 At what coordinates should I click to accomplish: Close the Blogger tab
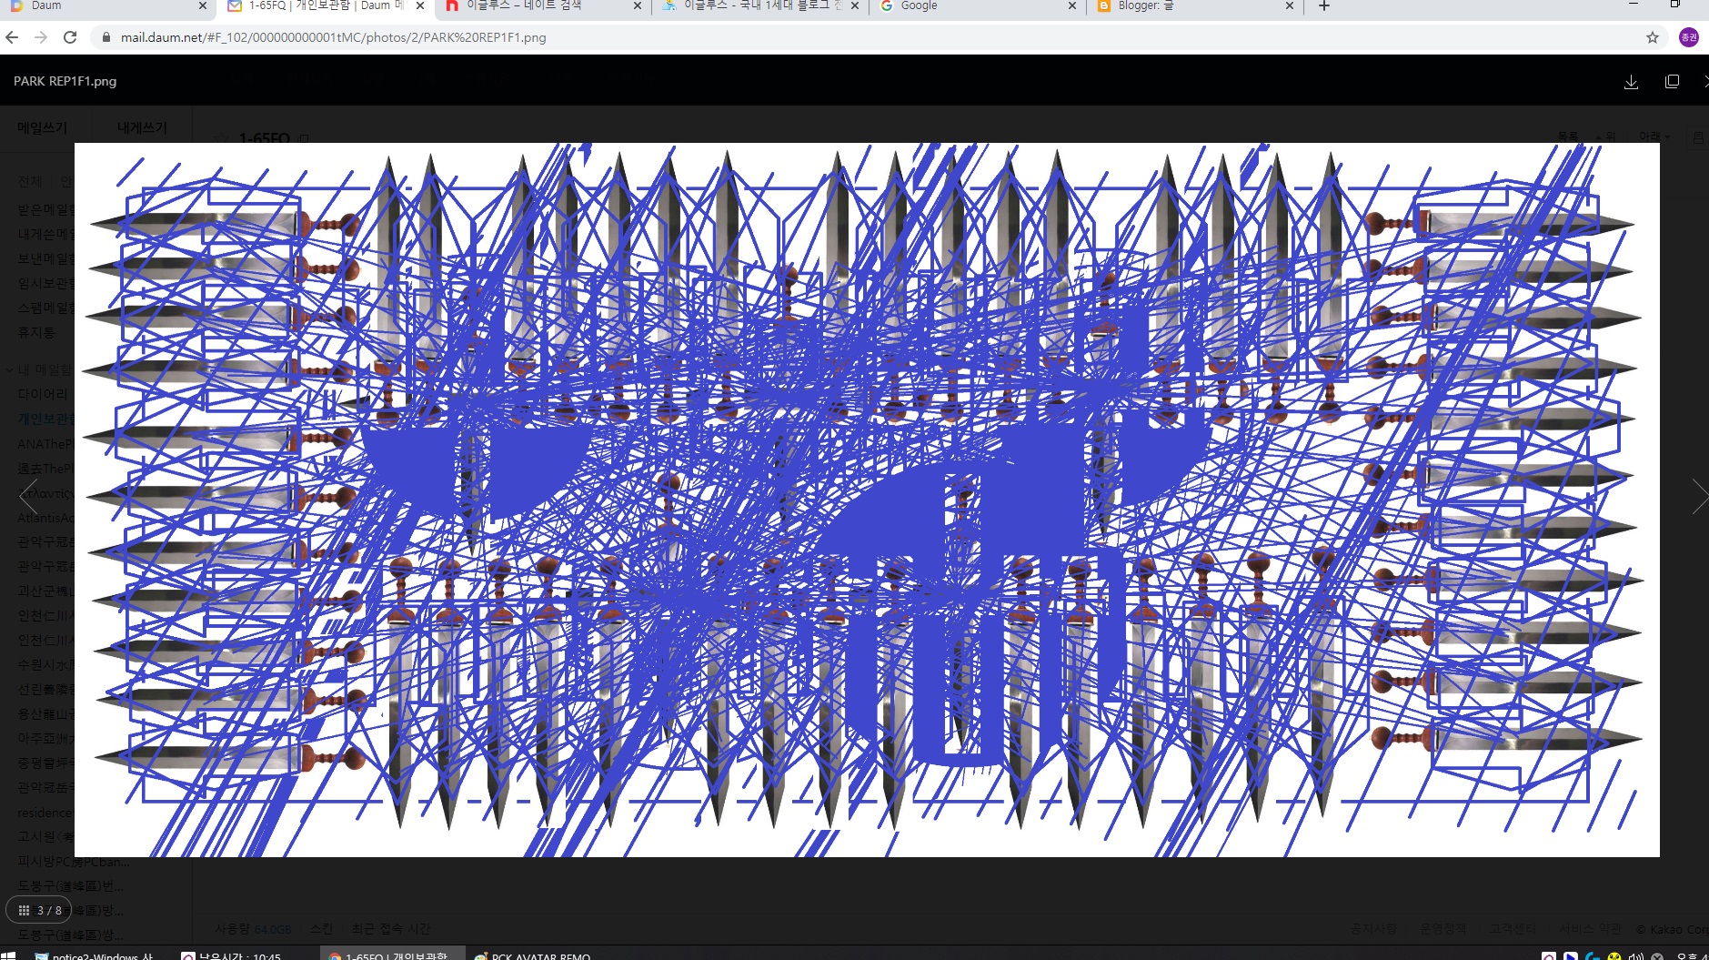[1290, 5]
